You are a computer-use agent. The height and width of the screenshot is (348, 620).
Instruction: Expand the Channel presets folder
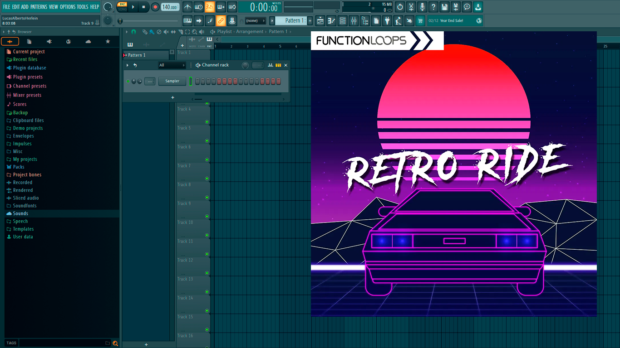click(30, 86)
